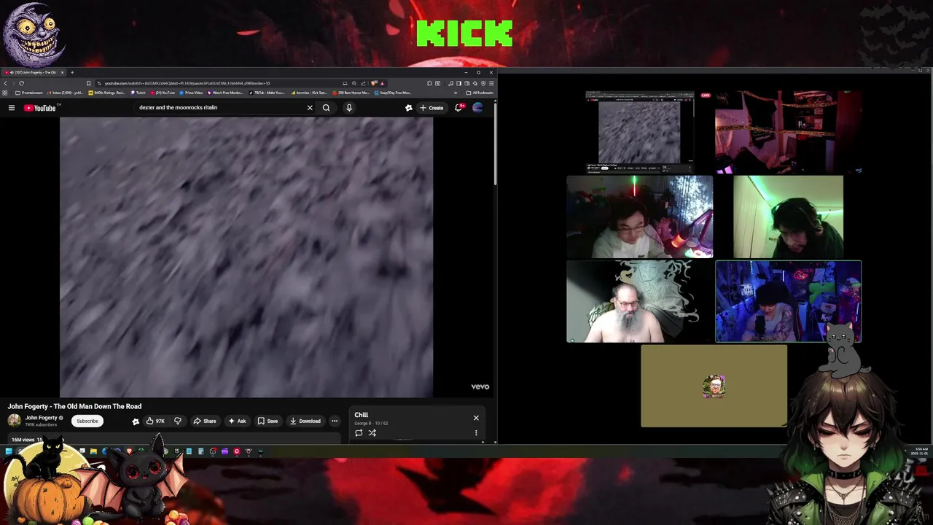Reload the page in the browser toolbar
Image resolution: width=933 pixels, height=525 pixels.
21,83
